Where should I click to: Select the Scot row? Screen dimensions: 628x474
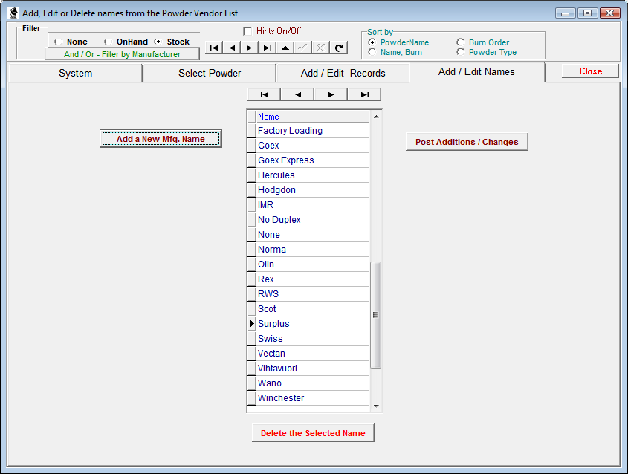pyautogui.click(x=312, y=309)
